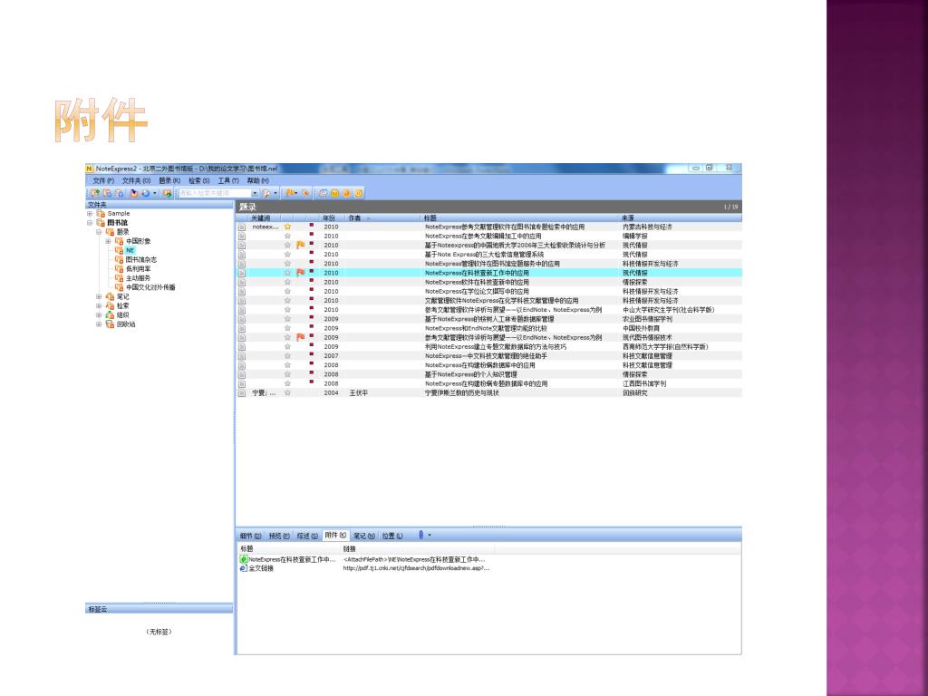The image size is (928, 696).
Task: Select the 中国文化对外传播 folder
Action: [x=150, y=287]
